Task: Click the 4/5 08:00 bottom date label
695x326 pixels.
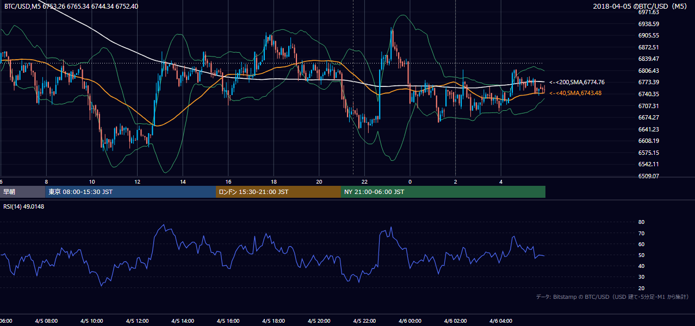Action: click(x=46, y=321)
